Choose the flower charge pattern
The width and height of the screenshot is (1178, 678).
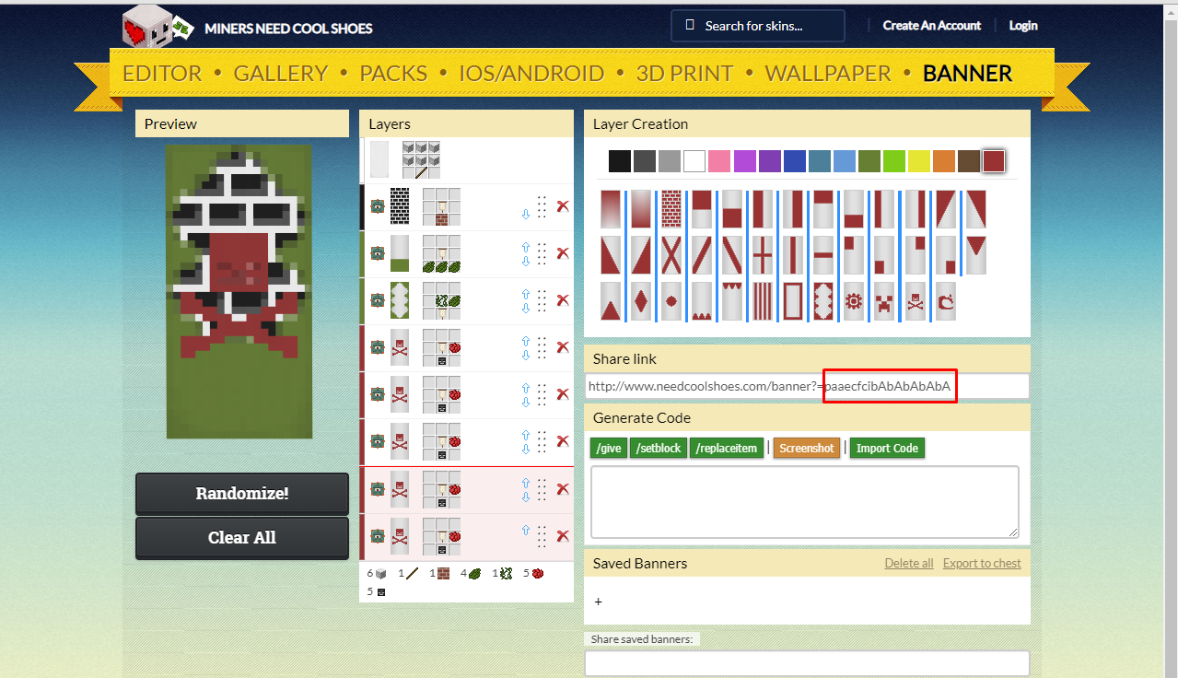tap(854, 301)
